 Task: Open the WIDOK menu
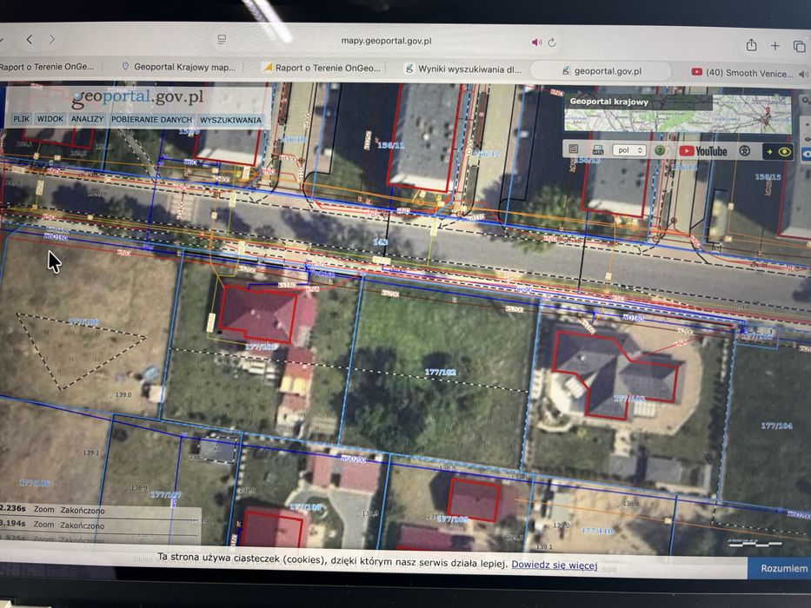click(50, 119)
